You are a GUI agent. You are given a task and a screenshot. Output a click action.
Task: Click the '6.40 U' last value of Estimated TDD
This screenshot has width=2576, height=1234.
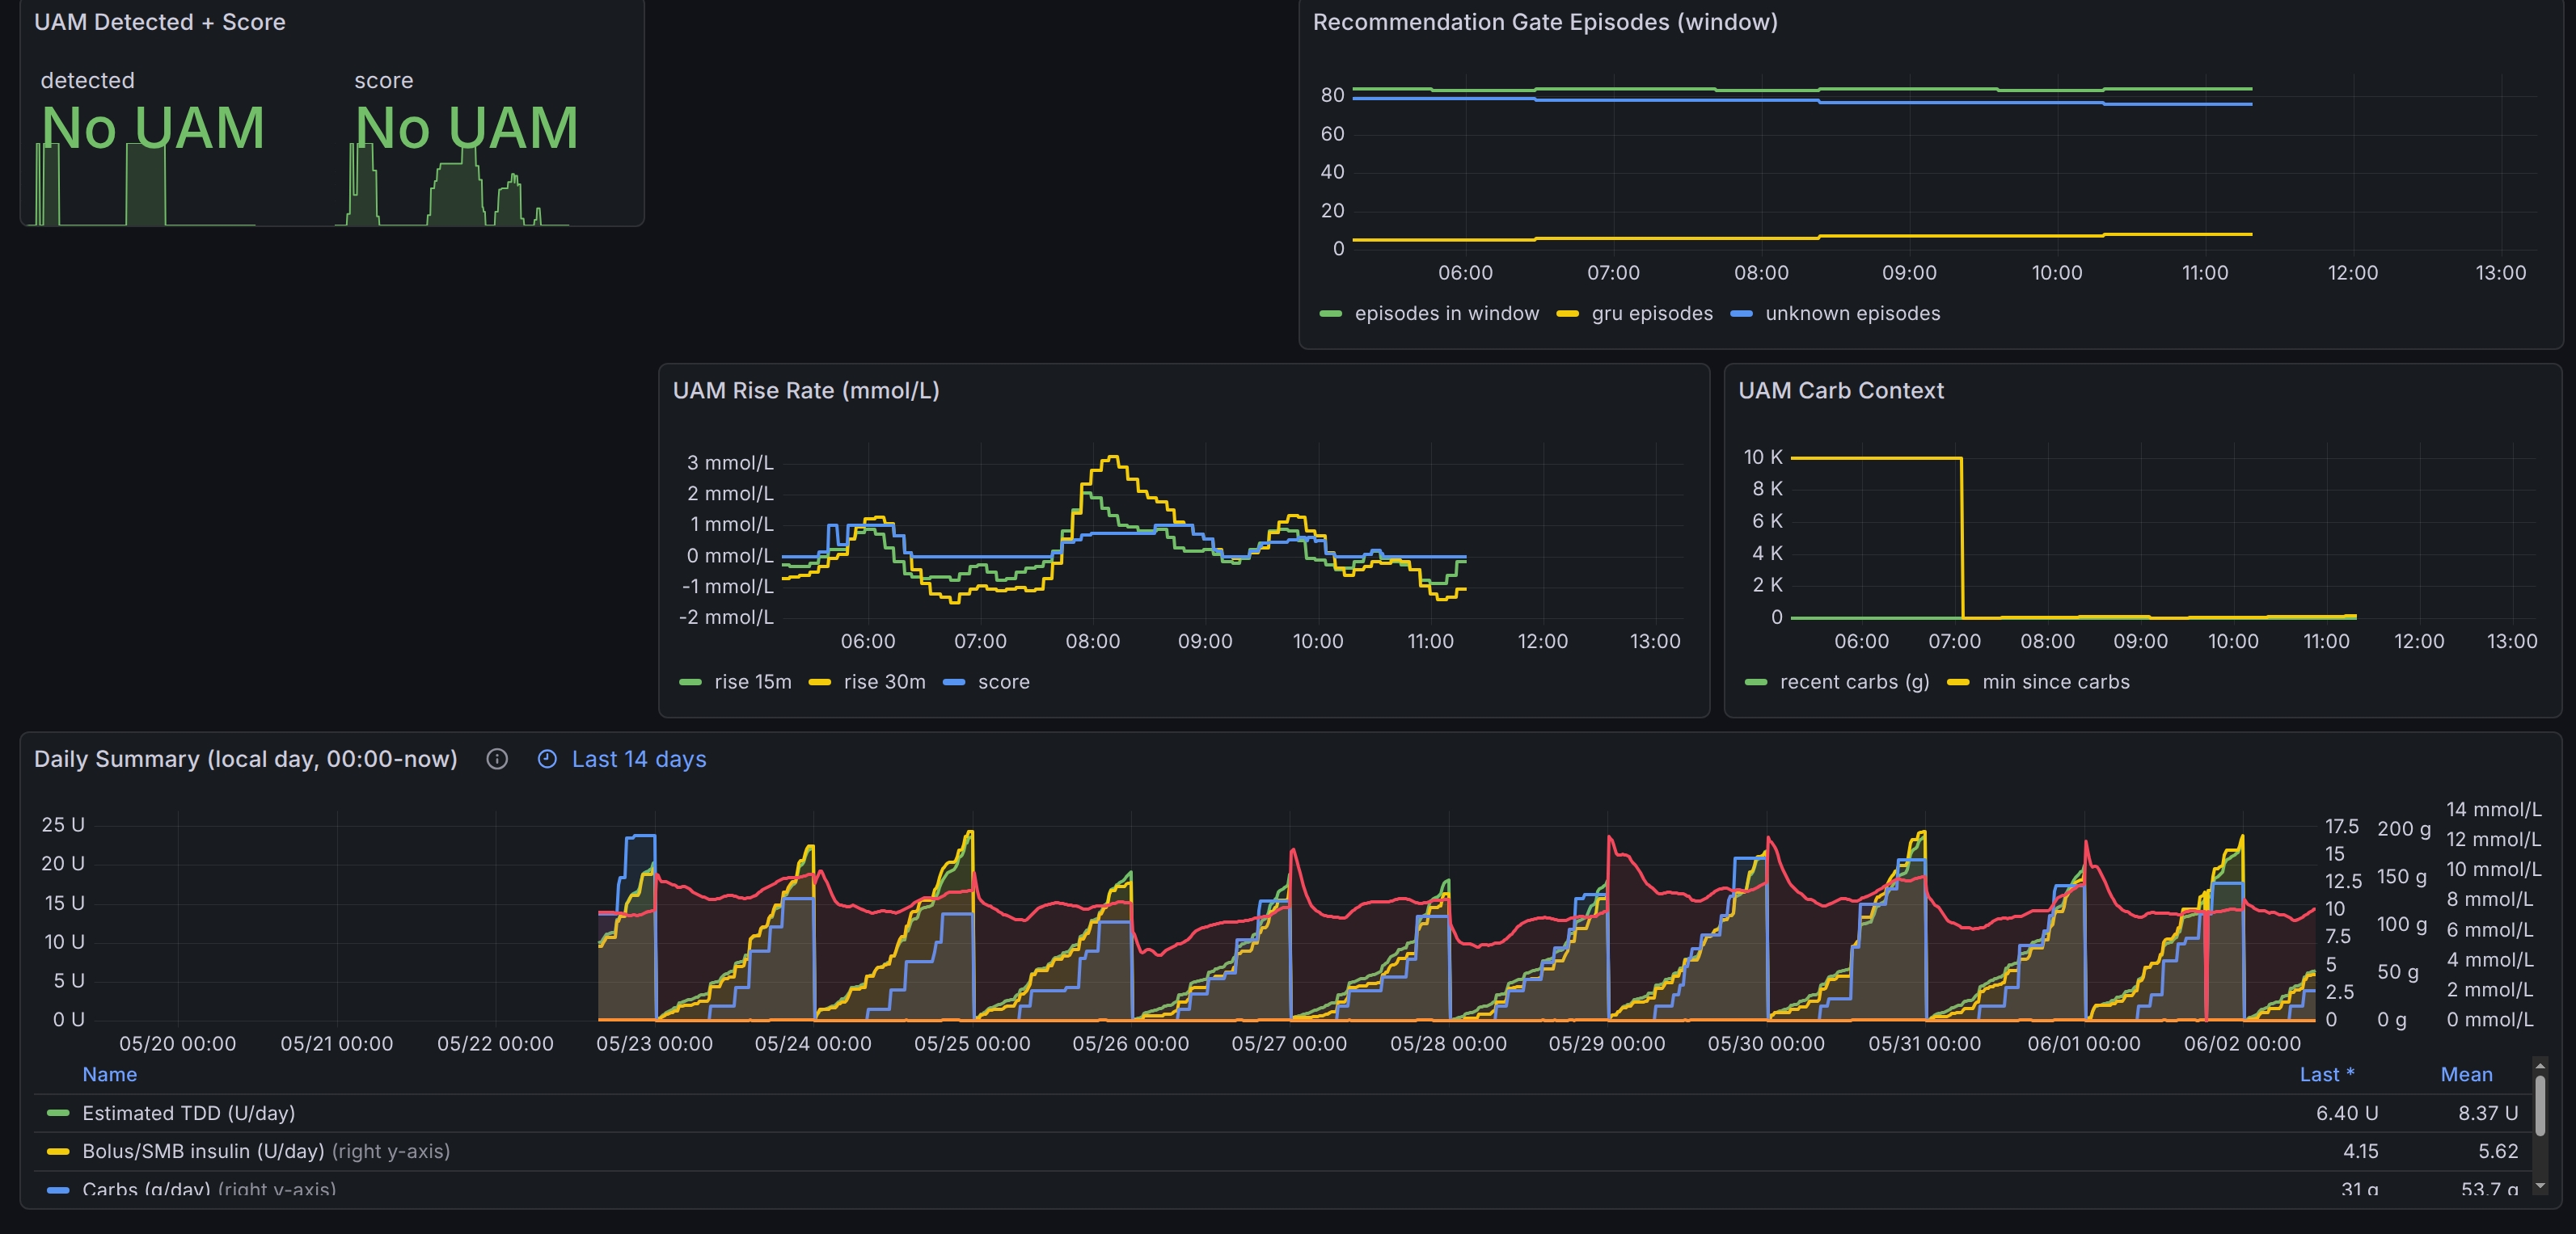2346,1113
